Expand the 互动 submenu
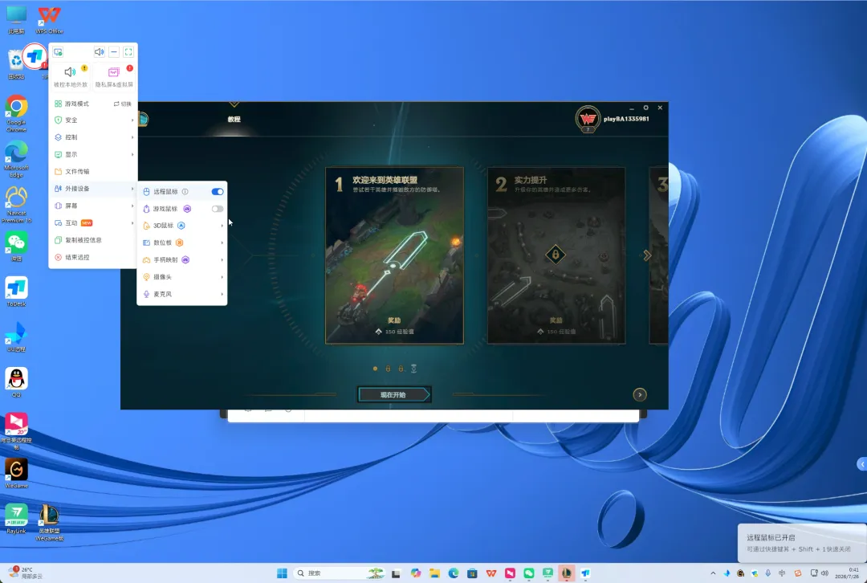Viewport: 867px width, 583px height. pyautogui.click(x=93, y=223)
